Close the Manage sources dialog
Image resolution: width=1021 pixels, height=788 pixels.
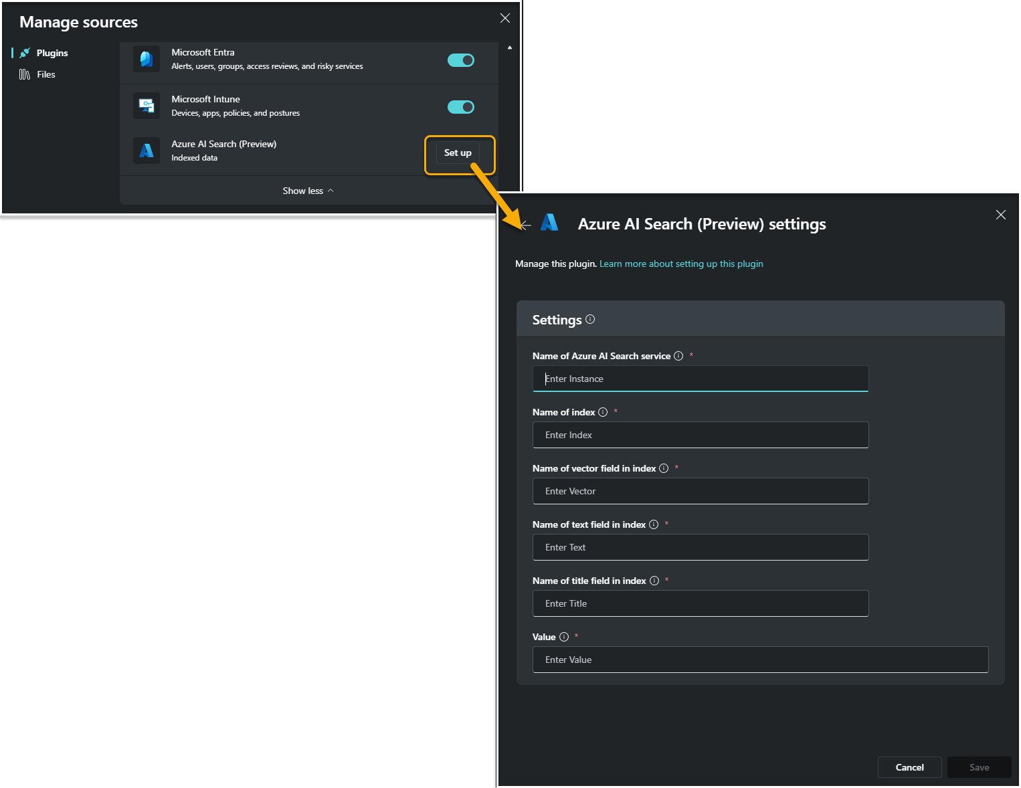point(505,18)
